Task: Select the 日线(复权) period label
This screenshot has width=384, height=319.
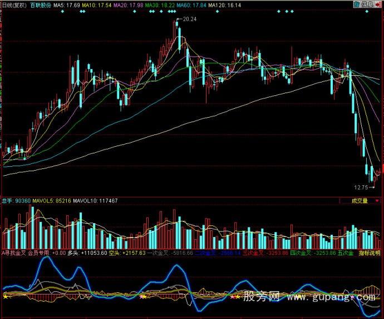Action: [x=14, y=5]
